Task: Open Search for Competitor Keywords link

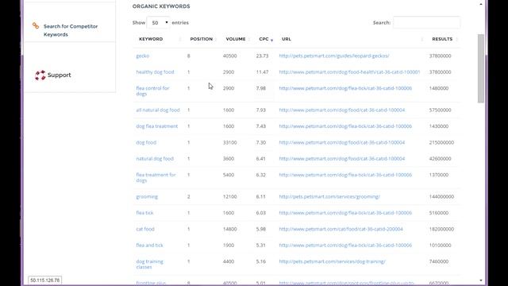Action: click(x=71, y=30)
